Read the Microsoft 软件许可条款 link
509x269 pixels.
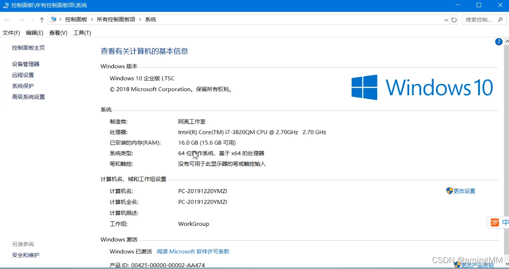coord(193,251)
